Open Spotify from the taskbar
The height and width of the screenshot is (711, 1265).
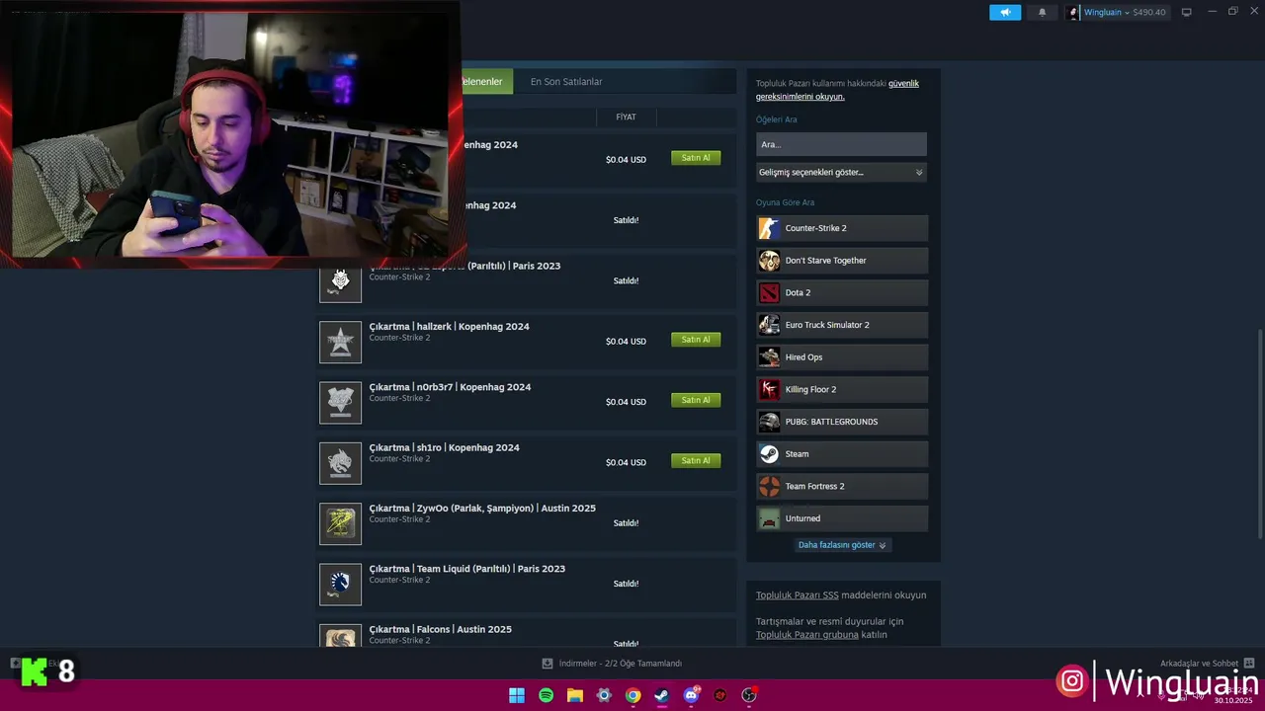(547, 695)
